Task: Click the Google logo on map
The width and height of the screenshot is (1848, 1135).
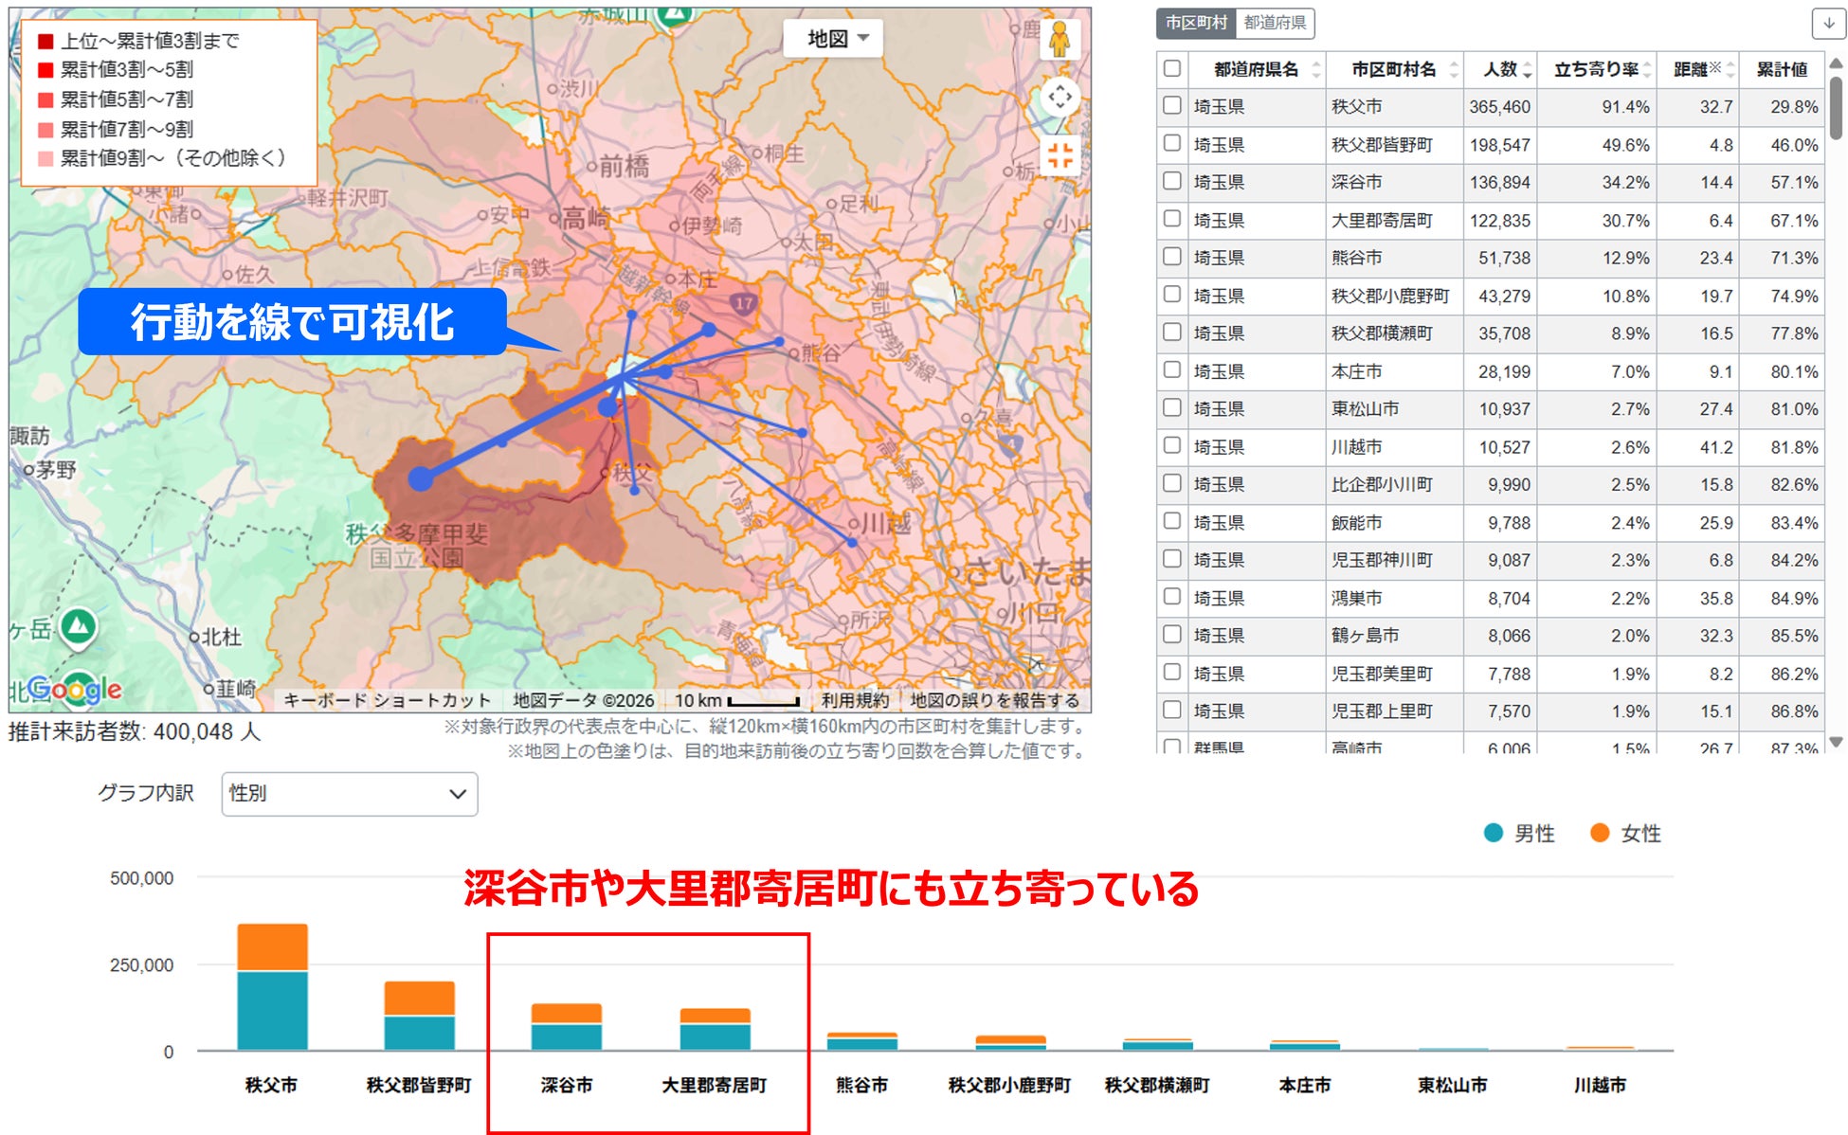Action: point(75,689)
